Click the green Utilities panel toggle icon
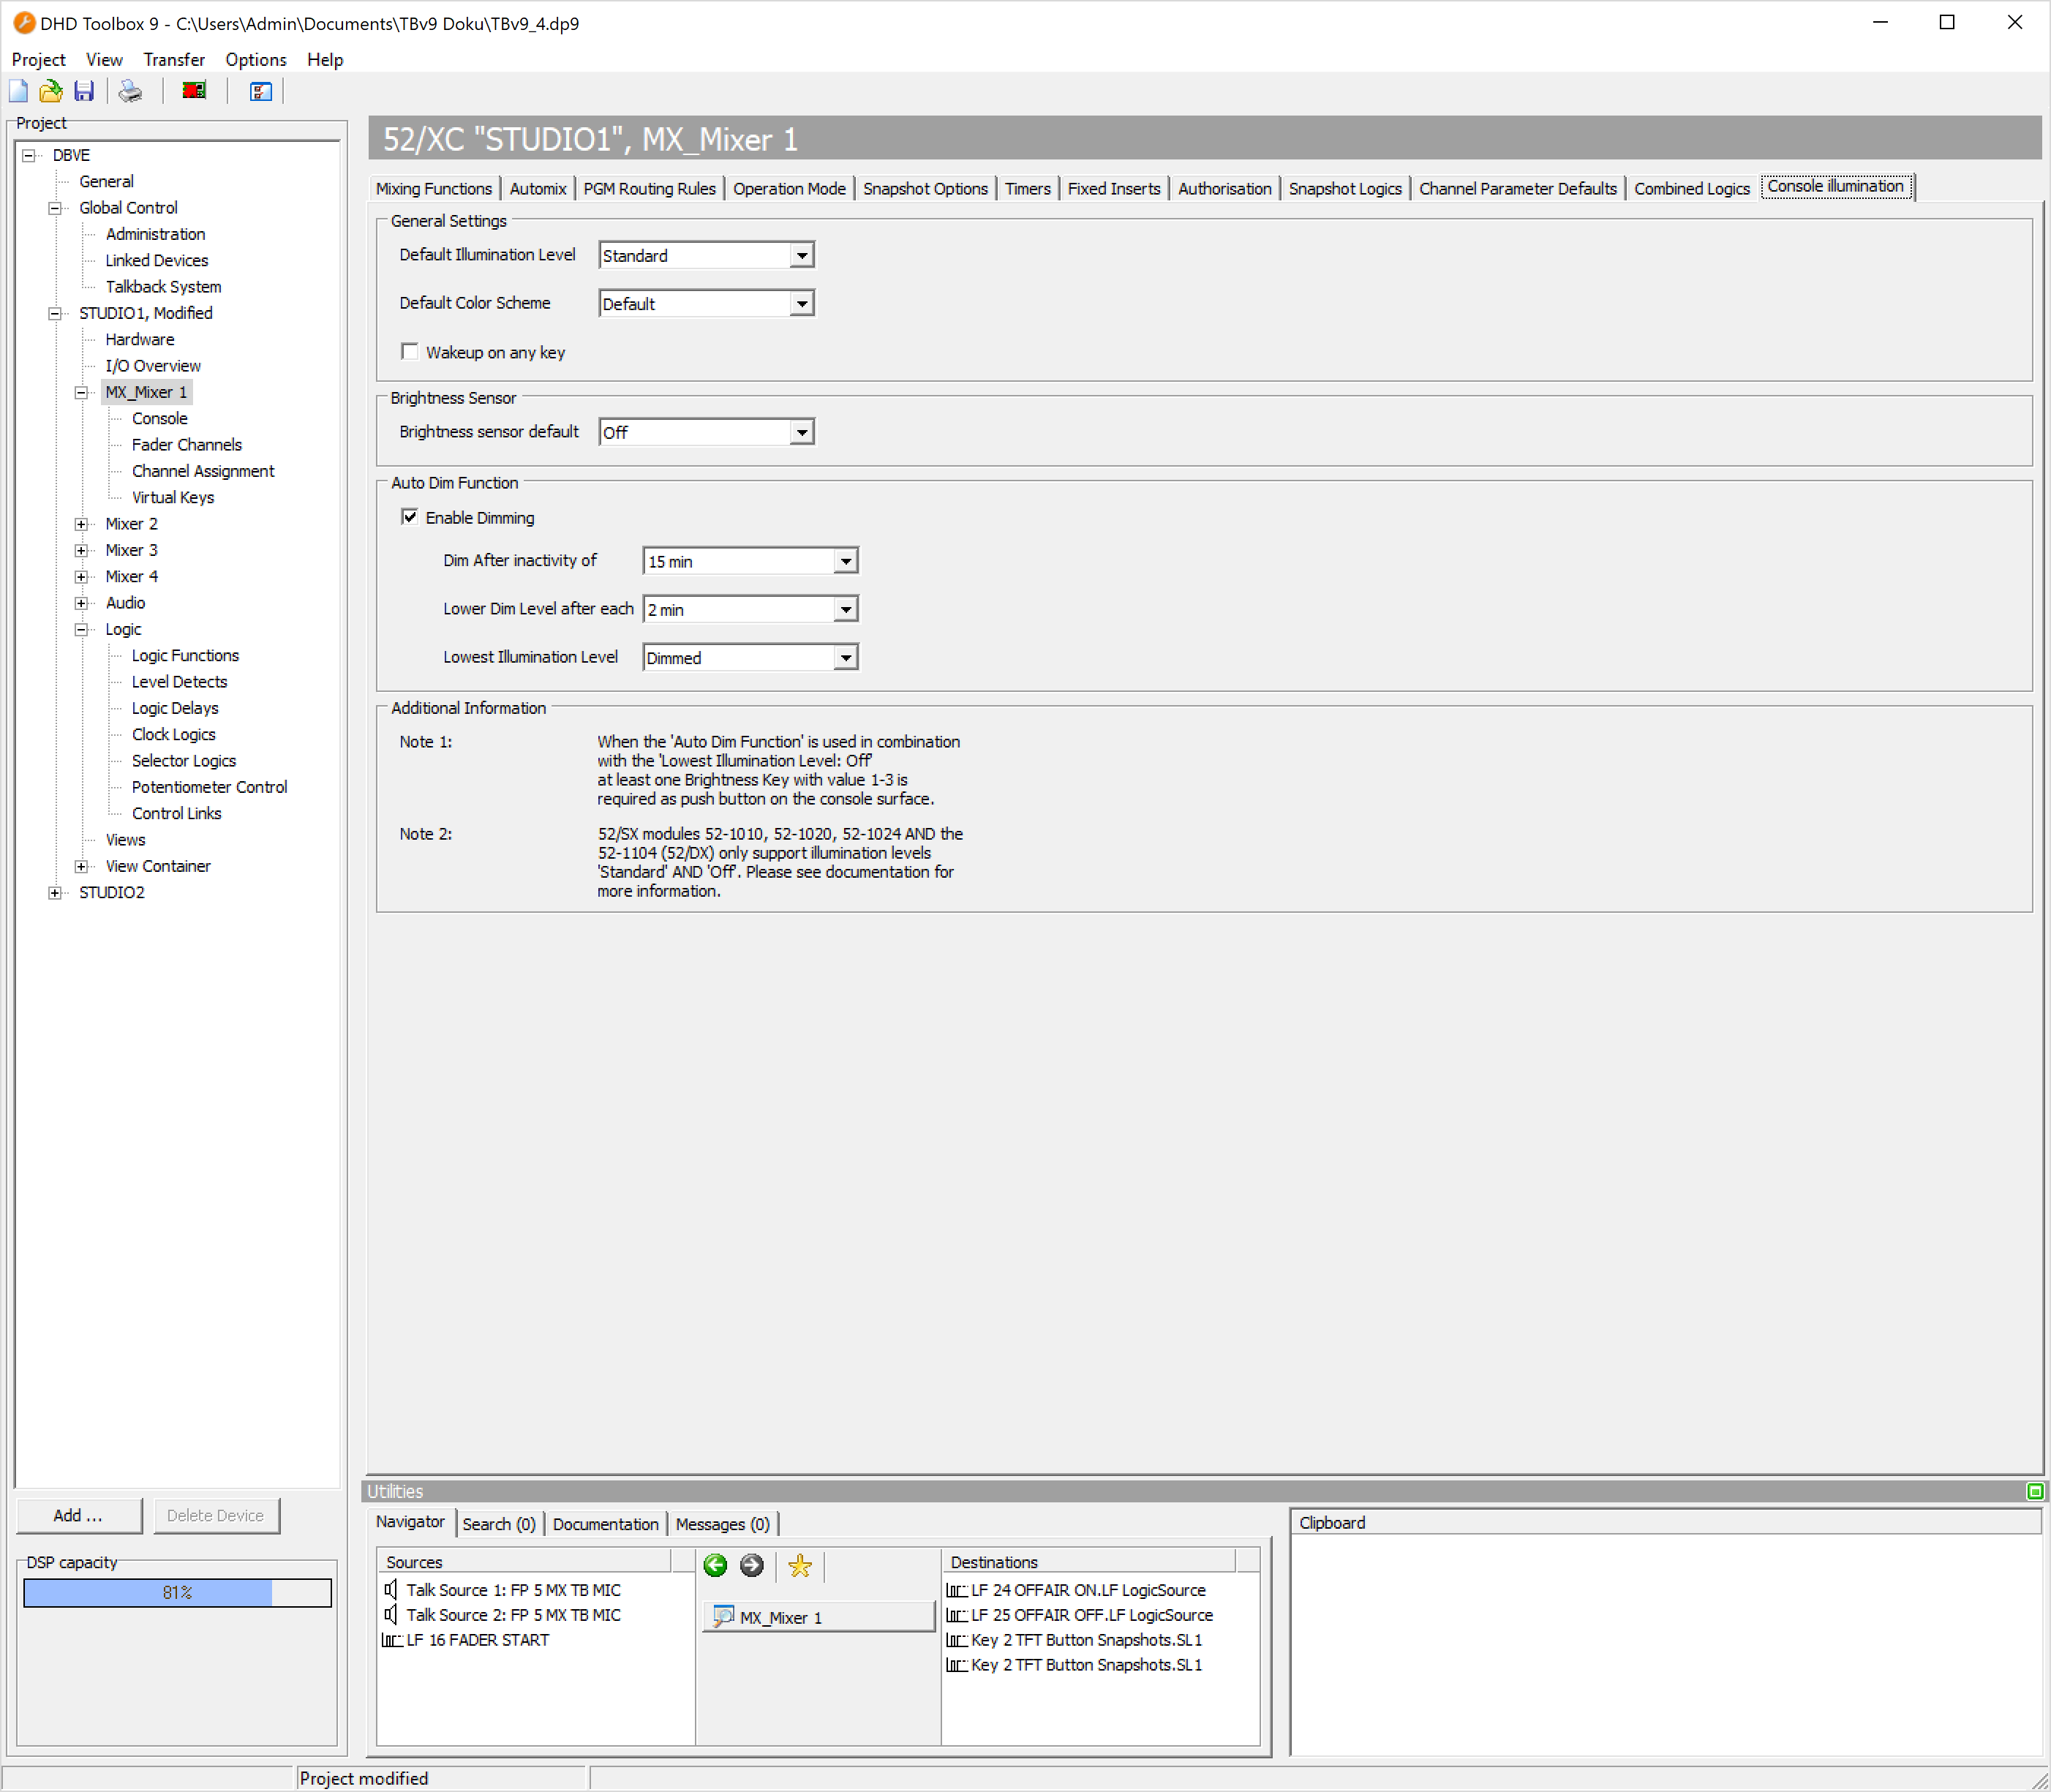2051x1792 pixels. pos(2034,1491)
